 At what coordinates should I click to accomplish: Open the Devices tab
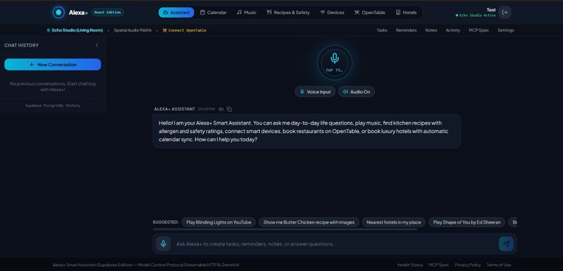coord(332,13)
